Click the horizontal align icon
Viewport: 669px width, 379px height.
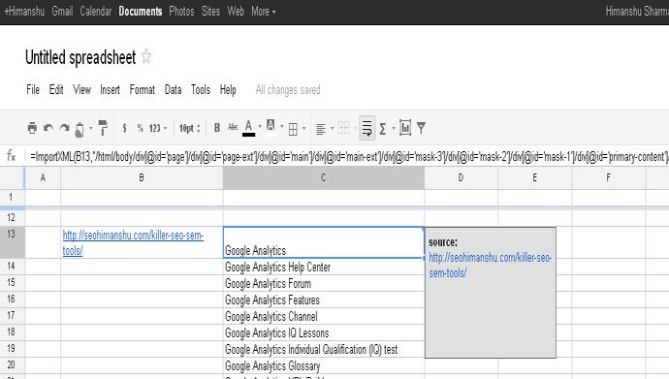(321, 128)
